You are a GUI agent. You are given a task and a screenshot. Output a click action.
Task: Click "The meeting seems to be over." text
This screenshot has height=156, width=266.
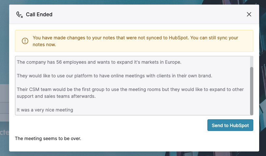(x=48, y=138)
